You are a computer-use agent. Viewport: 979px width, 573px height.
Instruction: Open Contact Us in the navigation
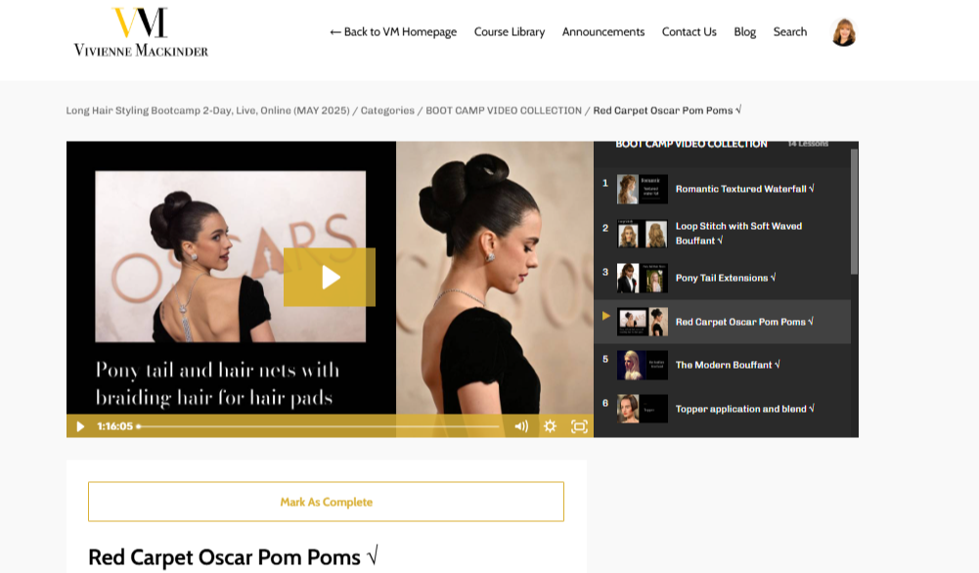690,32
